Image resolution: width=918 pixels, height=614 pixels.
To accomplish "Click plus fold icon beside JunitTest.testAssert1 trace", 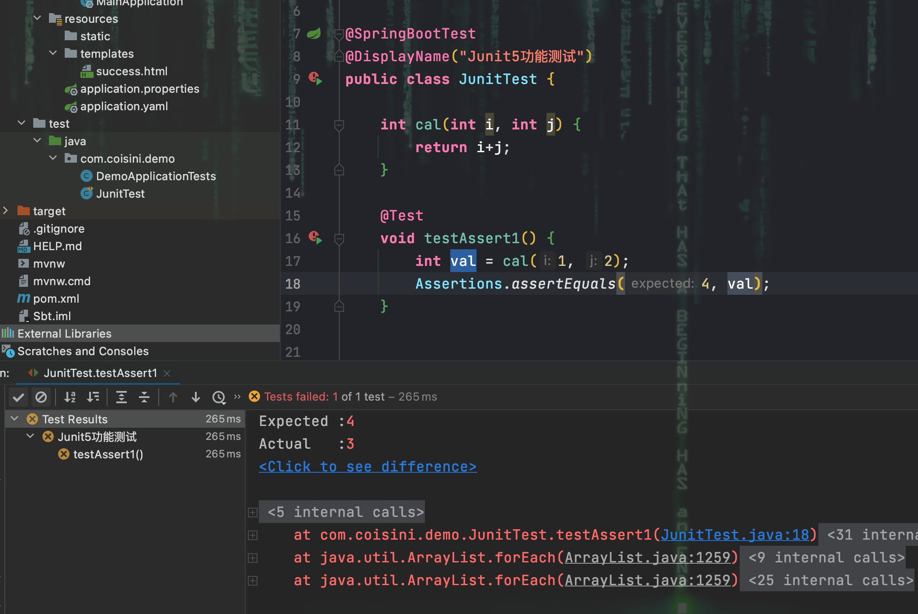I will pyautogui.click(x=253, y=535).
